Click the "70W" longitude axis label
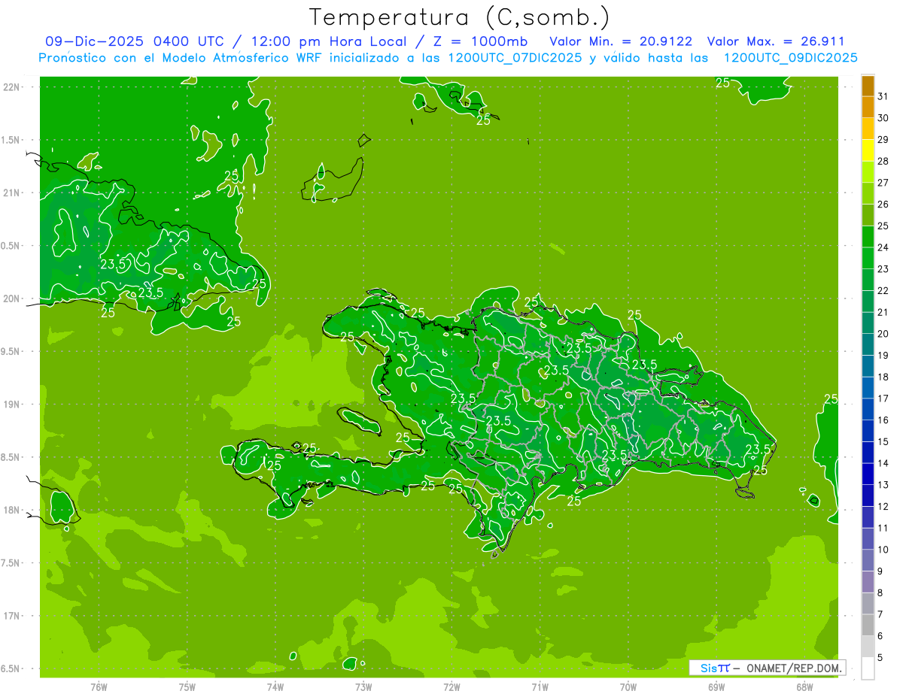This screenshot has width=903, height=697. [628, 686]
